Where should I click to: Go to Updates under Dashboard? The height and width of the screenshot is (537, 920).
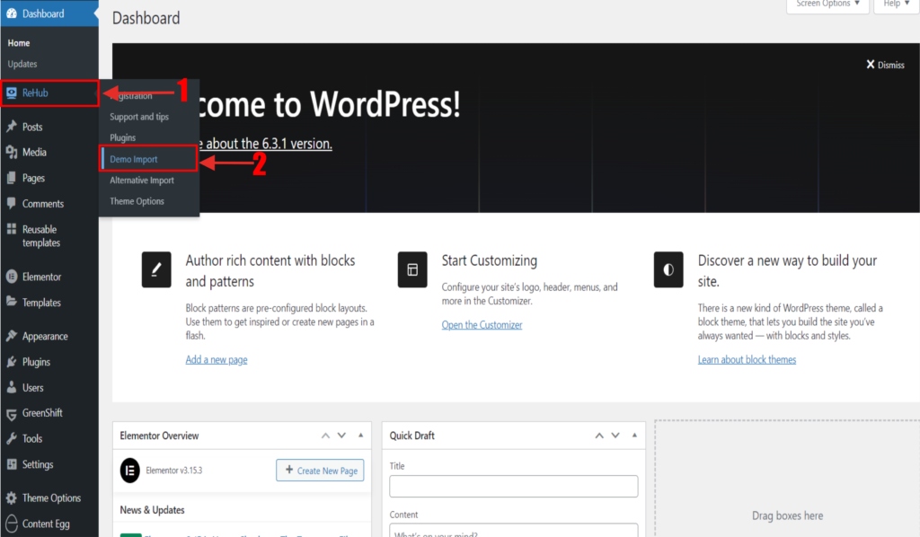click(22, 64)
